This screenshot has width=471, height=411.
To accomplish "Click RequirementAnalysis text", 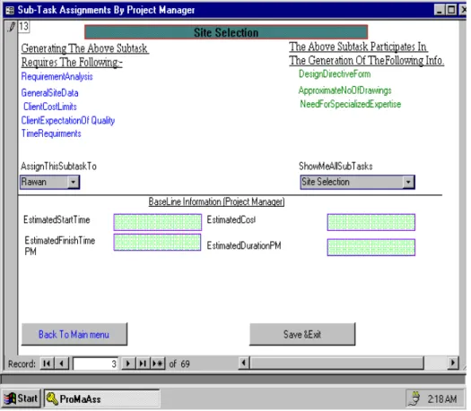I will coord(57,77).
